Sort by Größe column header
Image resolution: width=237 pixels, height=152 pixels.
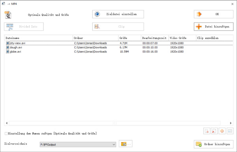tap(130, 38)
